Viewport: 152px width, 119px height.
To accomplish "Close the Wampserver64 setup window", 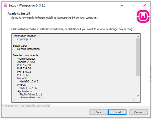I will 145,5.
